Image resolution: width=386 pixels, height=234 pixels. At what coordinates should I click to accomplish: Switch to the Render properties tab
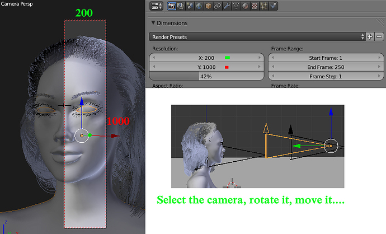point(171,6)
